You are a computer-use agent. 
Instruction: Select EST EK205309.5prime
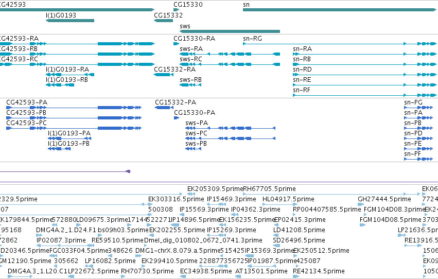pyautogui.click(x=215, y=189)
